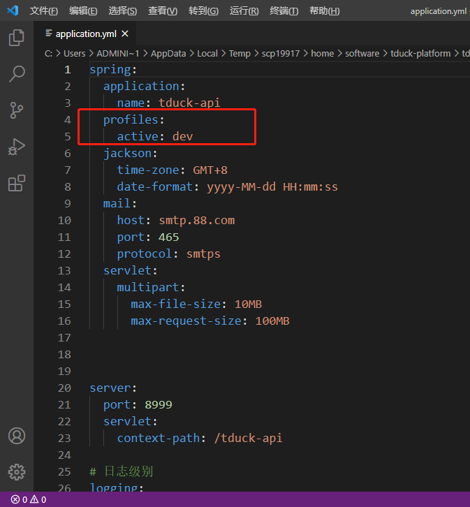Open the 文件(F) menu
The height and width of the screenshot is (507, 470).
(x=43, y=11)
